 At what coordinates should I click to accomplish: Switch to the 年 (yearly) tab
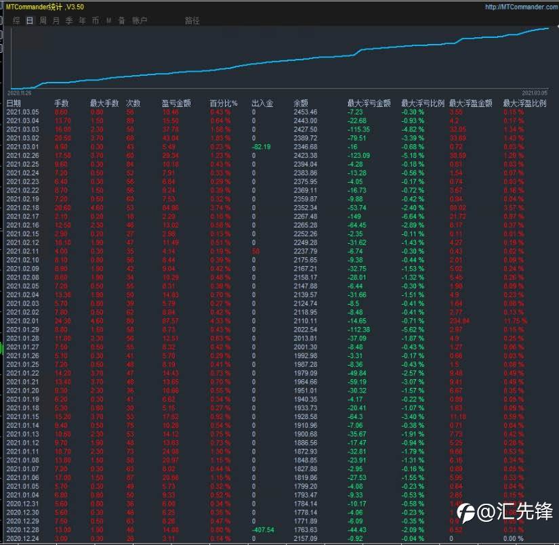click(83, 20)
